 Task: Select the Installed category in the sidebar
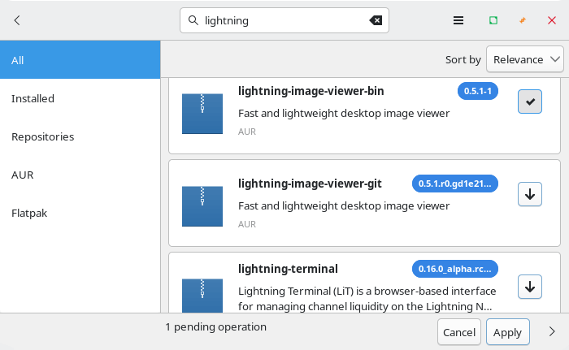pos(33,98)
